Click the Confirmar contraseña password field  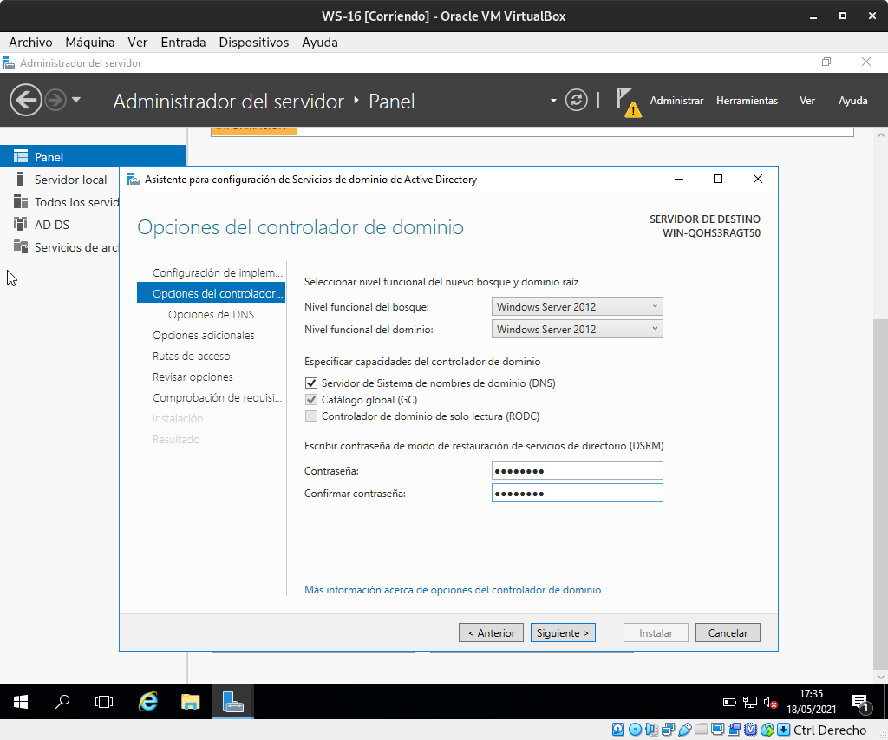tap(577, 494)
